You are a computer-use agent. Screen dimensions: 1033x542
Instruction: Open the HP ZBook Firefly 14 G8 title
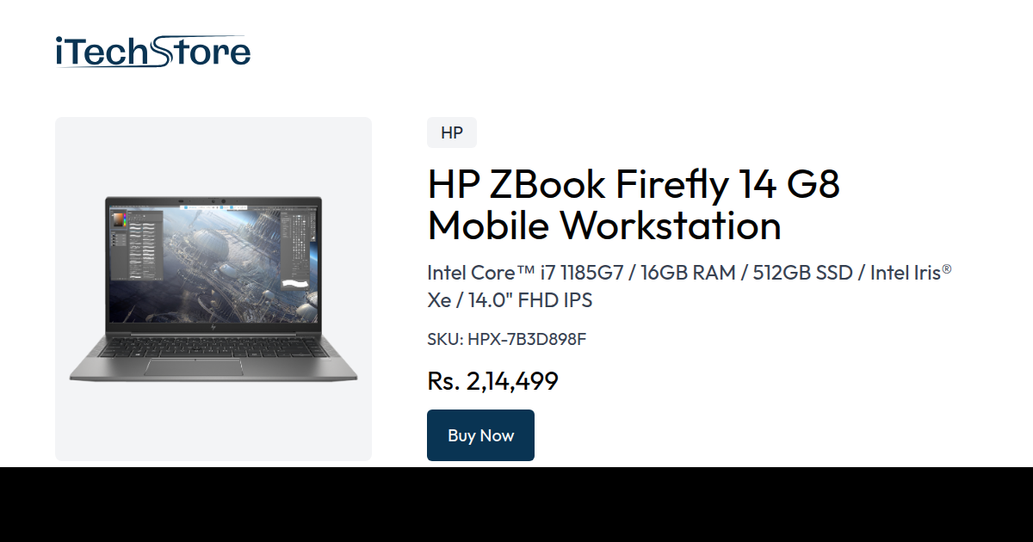[634, 184]
